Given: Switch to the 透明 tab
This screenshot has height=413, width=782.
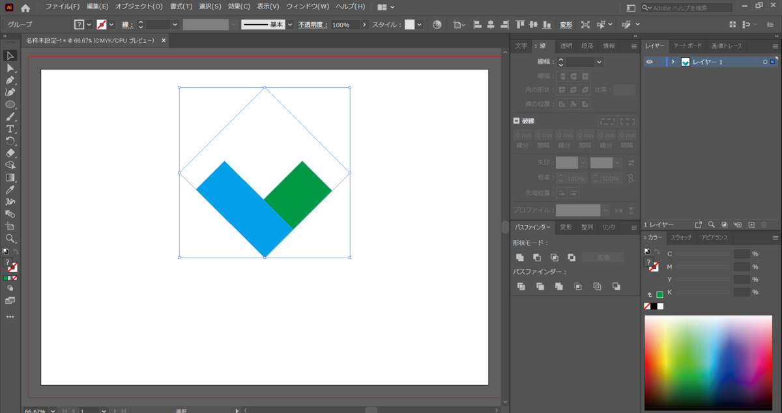Looking at the screenshot, I should [566, 46].
